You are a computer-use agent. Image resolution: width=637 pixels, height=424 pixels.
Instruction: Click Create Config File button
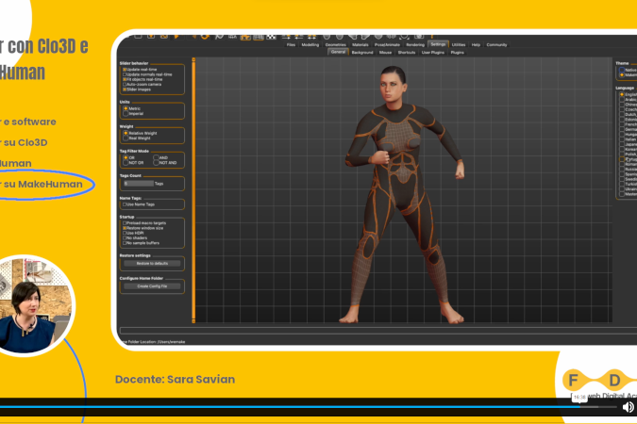pyautogui.click(x=151, y=285)
